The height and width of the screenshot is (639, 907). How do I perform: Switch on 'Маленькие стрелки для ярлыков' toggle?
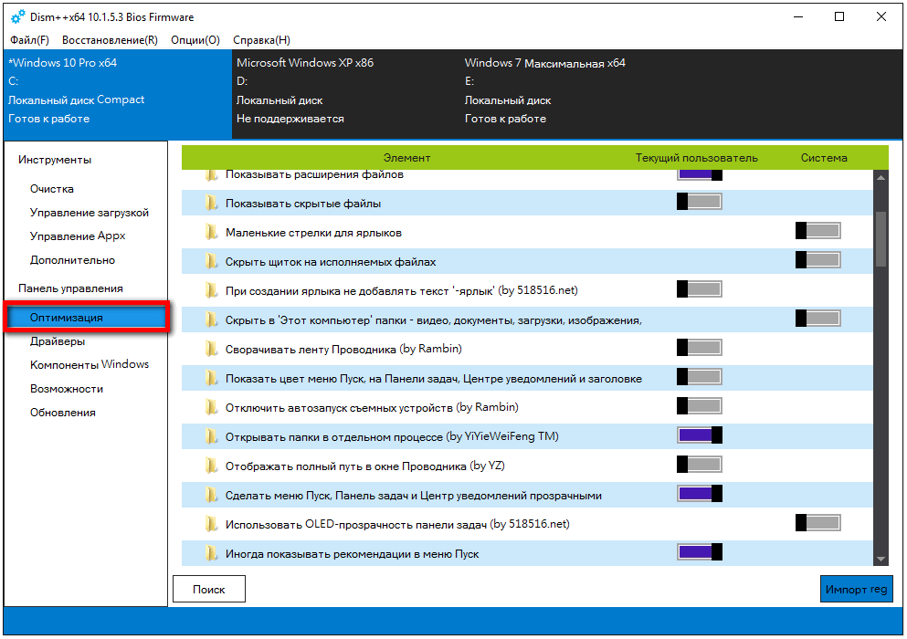click(818, 231)
